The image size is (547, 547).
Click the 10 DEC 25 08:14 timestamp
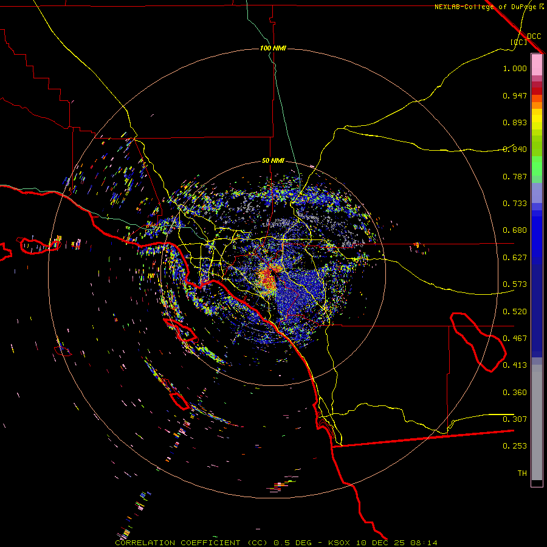point(397,543)
